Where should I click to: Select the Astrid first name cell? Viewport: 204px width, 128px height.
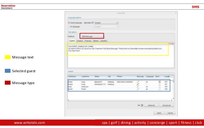tap(70, 82)
